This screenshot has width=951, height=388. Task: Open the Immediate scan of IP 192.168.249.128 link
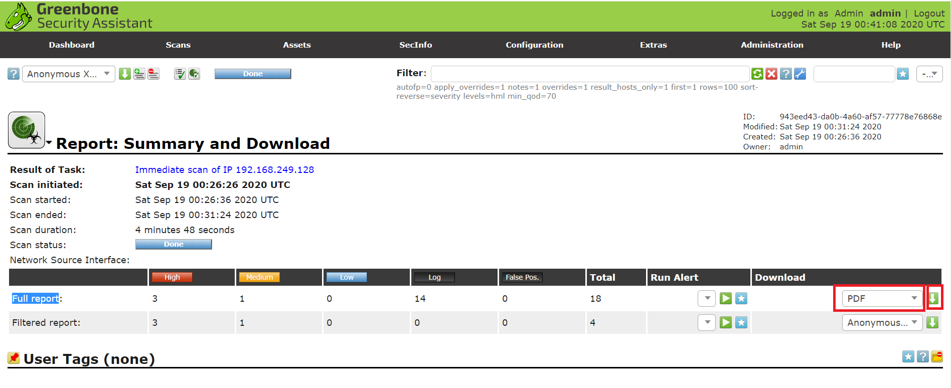(x=225, y=170)
